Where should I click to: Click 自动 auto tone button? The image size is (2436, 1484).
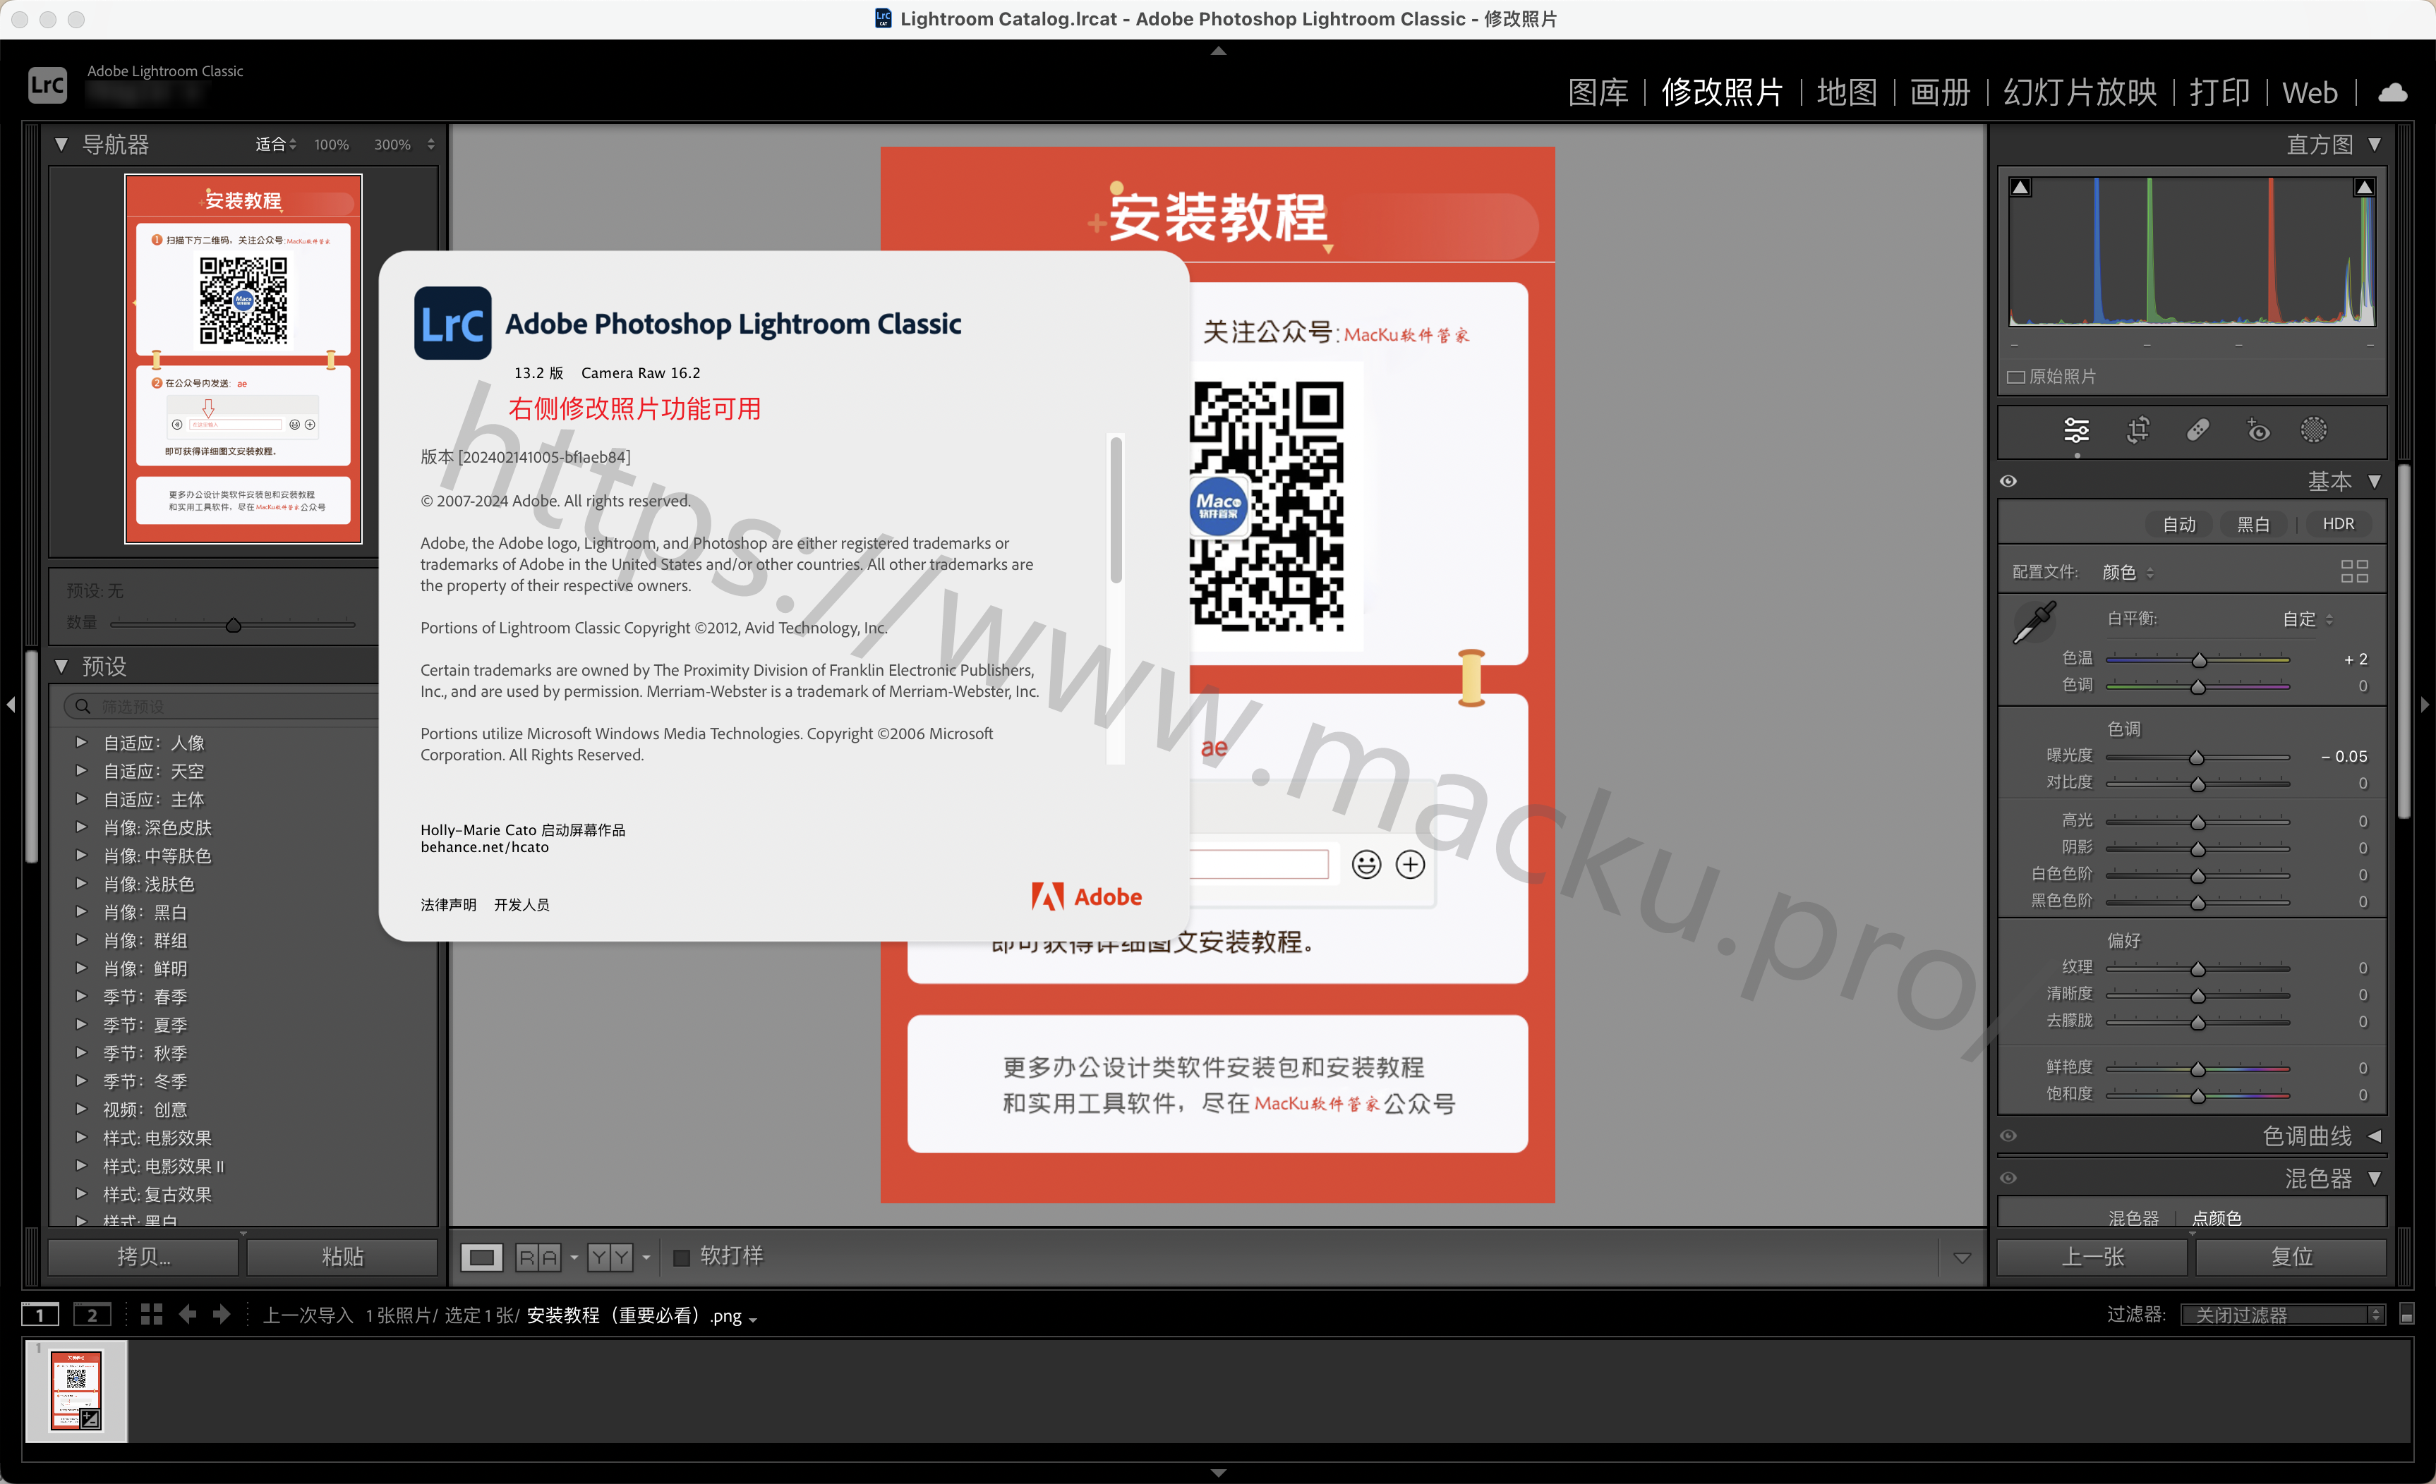click(2179, 523)
